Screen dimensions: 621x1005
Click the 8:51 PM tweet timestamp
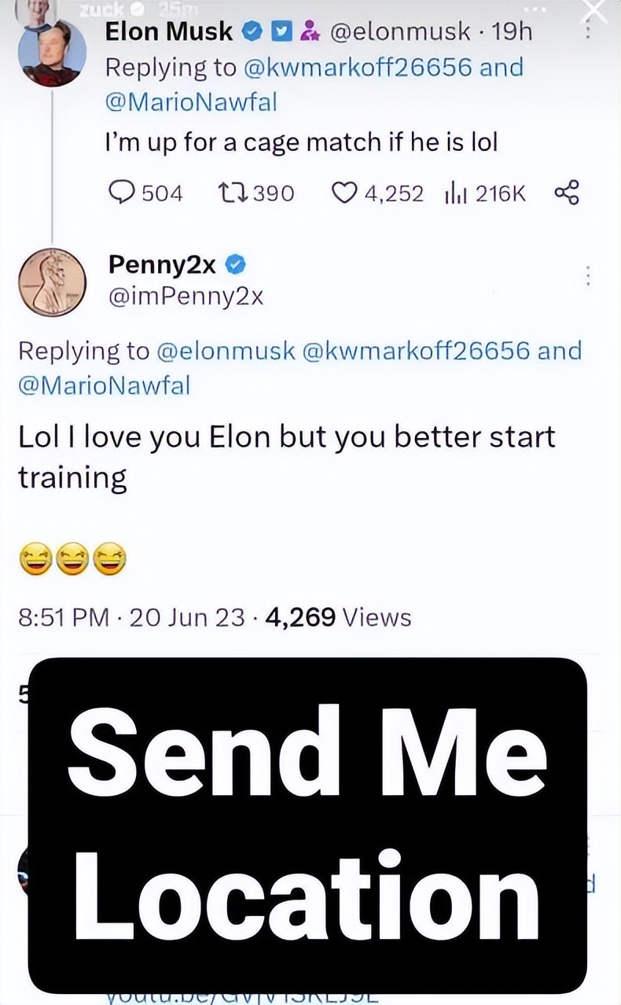point(64,617)
